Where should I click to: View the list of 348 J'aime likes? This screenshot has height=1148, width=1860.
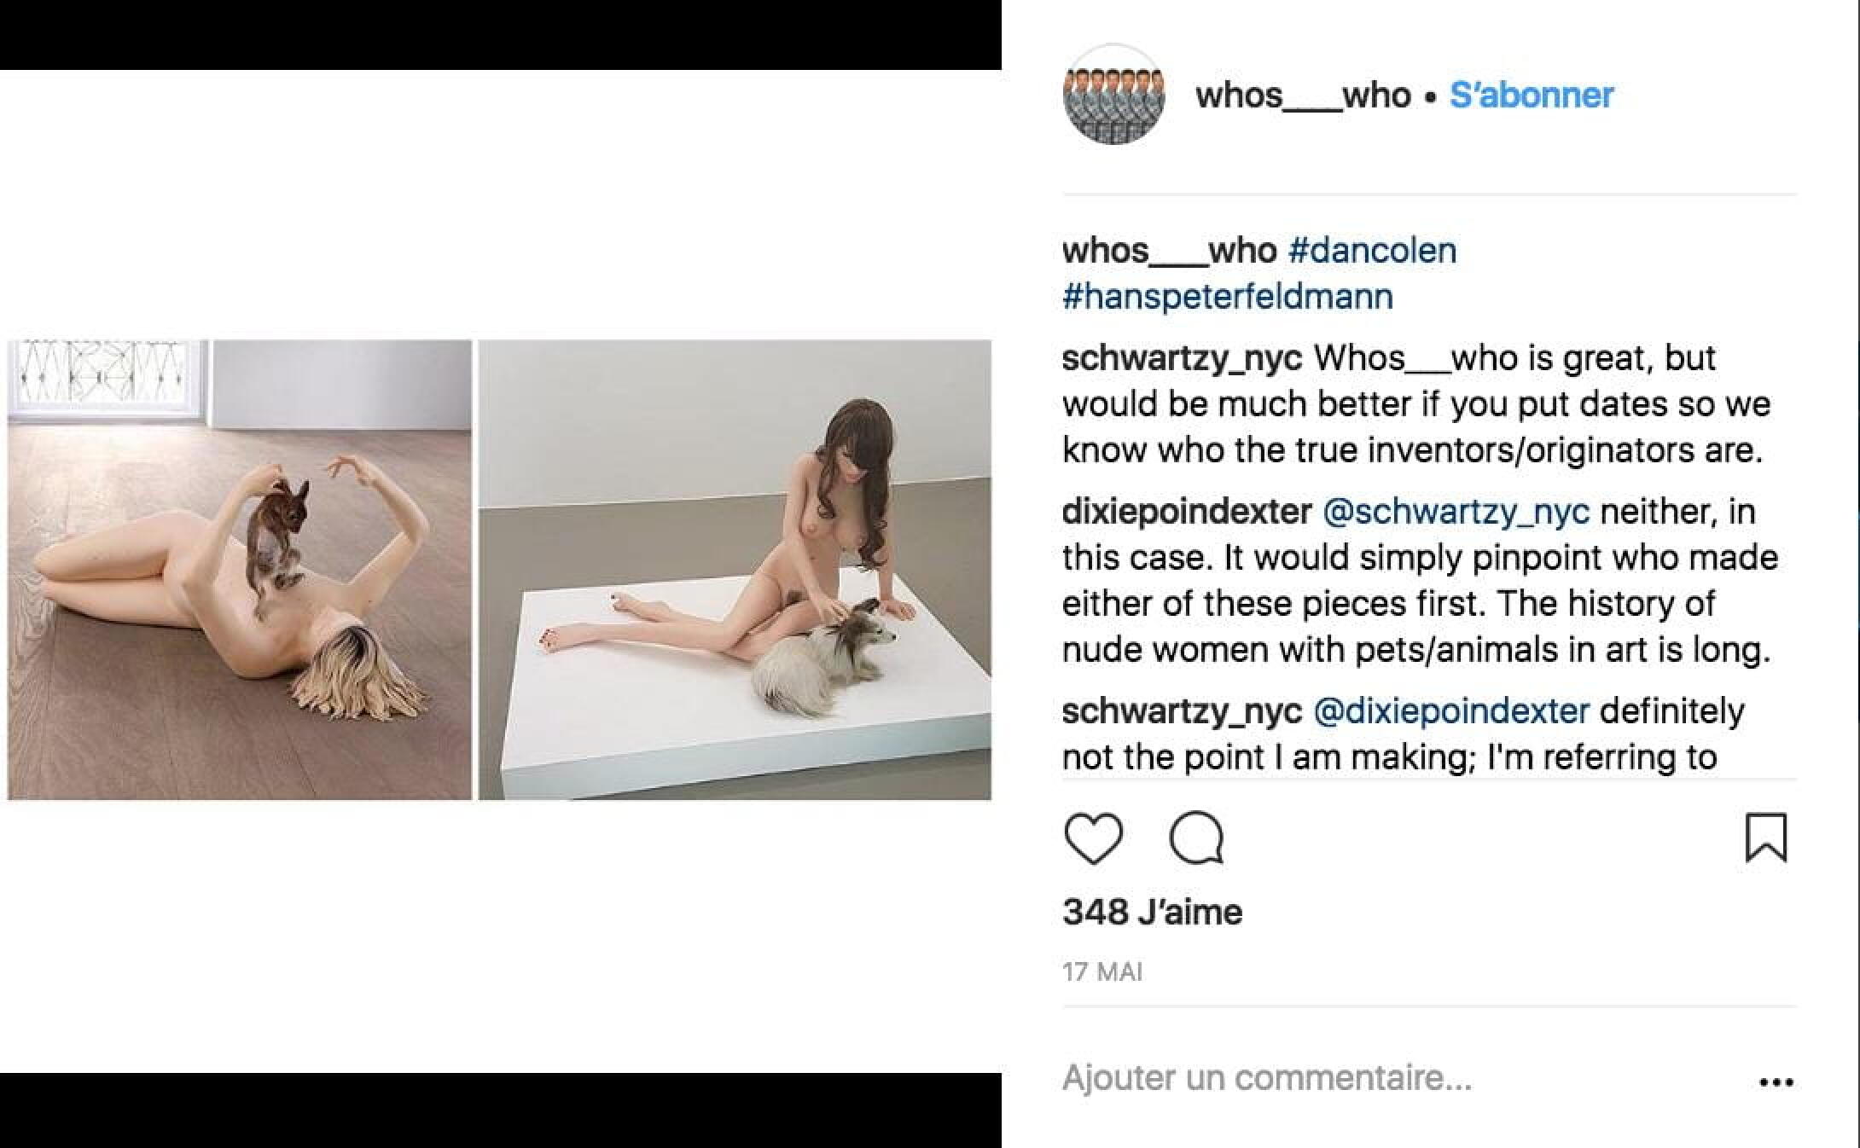(x=1152, y=913)
